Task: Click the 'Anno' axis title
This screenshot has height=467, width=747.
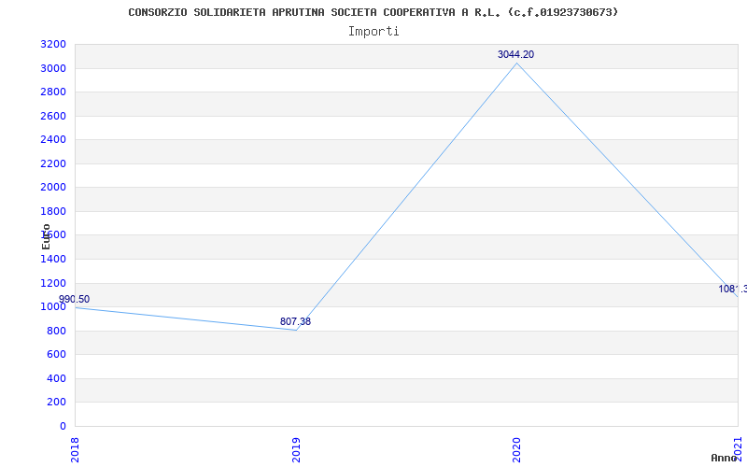Action: pyautogui.click(x=724, y=458)
